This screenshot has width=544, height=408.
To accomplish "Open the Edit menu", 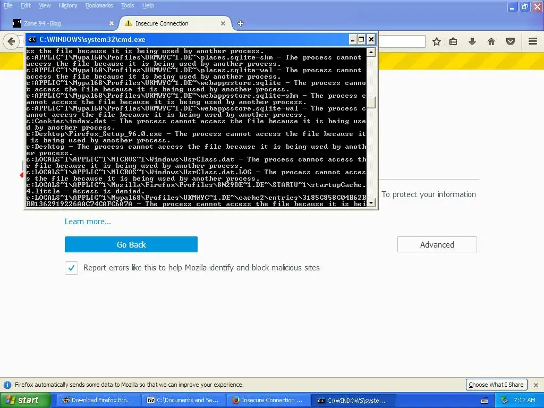I will tap(25, 5).
